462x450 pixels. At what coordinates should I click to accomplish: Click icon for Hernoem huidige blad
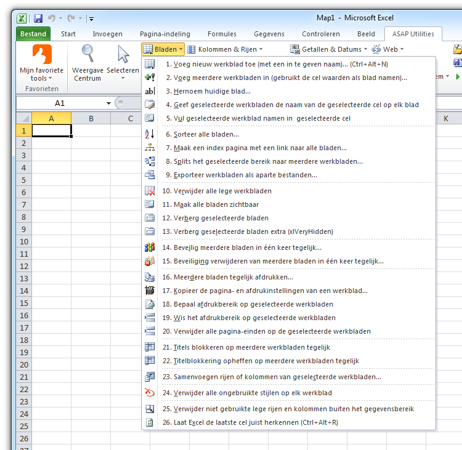tap(150, 91)
